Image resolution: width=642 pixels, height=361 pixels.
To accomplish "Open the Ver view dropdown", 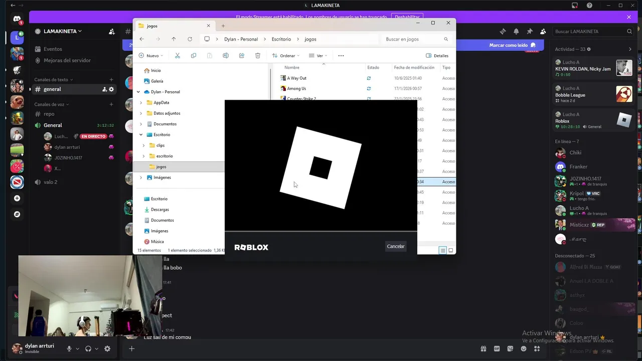I will [318, 56].
